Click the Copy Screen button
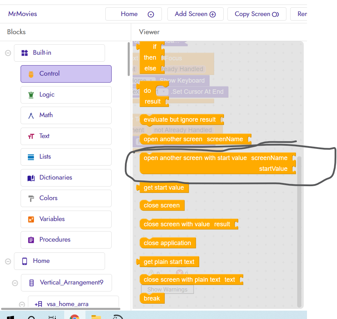The width and height of the screenshot is (337, 319). click(x=256, y=14)
